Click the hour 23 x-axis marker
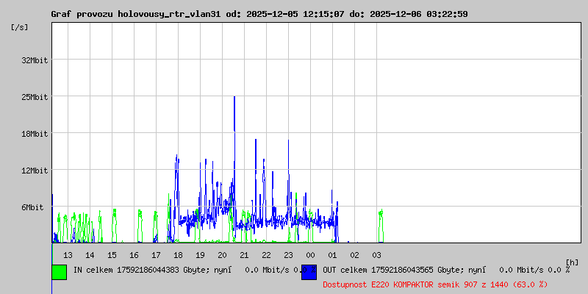 coord(288,255)
